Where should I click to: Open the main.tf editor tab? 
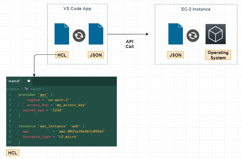pos(20,81)
